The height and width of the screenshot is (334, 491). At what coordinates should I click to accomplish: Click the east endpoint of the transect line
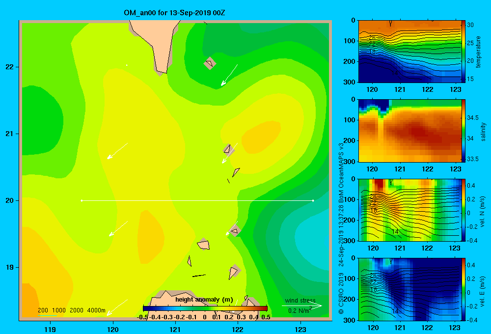coord(313,200)
